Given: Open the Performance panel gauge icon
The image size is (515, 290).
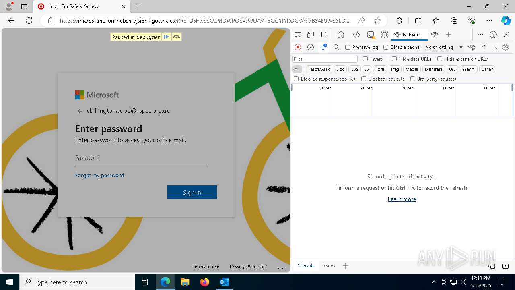Looking at the screenshot, I should [x=435, y=35].
